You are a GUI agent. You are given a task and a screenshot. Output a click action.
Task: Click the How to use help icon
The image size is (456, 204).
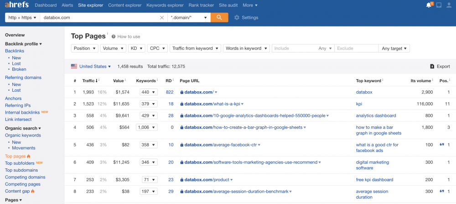point(114,37)
